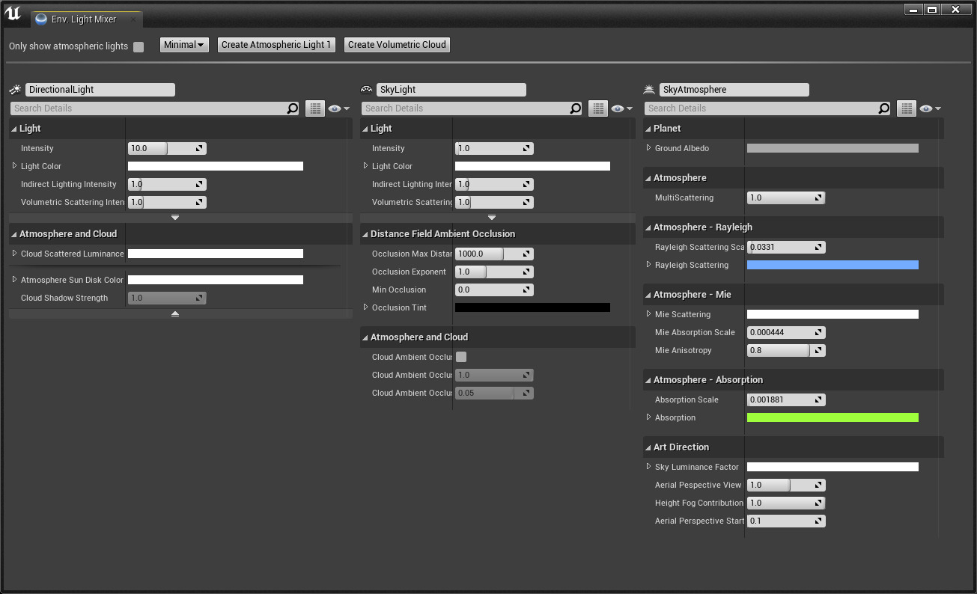This screenshot has height=594, width=977.
Task: Click Create Volumetric Cloud button
Action: tap(397, 45)
